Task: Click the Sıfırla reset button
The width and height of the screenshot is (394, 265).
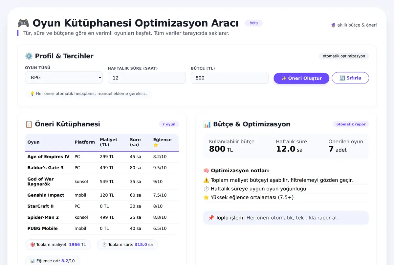Action: 350,78
